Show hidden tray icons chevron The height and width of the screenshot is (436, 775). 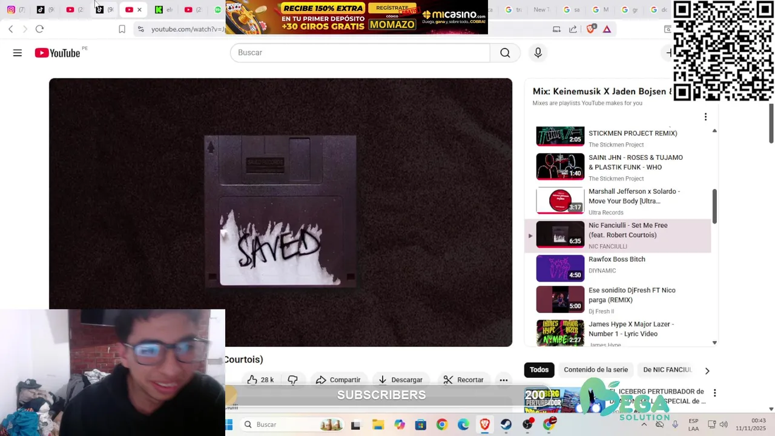coord(644,424)
